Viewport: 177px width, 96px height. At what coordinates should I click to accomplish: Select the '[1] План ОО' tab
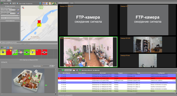point(4,62)
